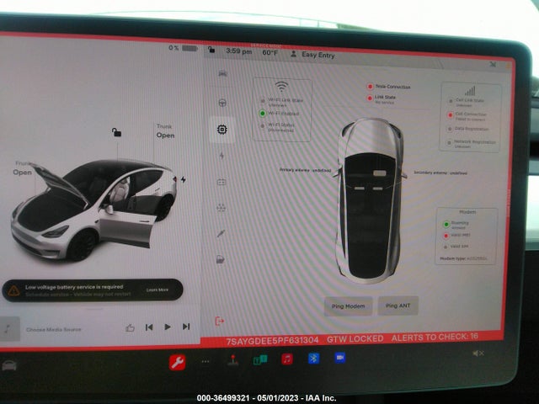Select the car overview icon in service sidebar
Screen dimensions: 539x404
tap(222, 73)
